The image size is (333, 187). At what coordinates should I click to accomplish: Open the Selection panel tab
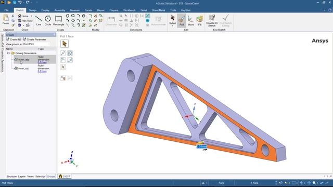(x=40, y=177)
